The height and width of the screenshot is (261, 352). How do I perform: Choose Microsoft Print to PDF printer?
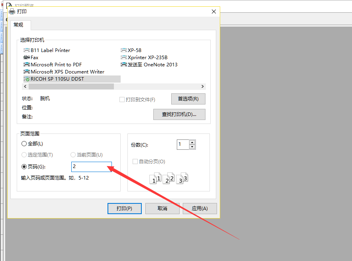(x=56, y=65)
